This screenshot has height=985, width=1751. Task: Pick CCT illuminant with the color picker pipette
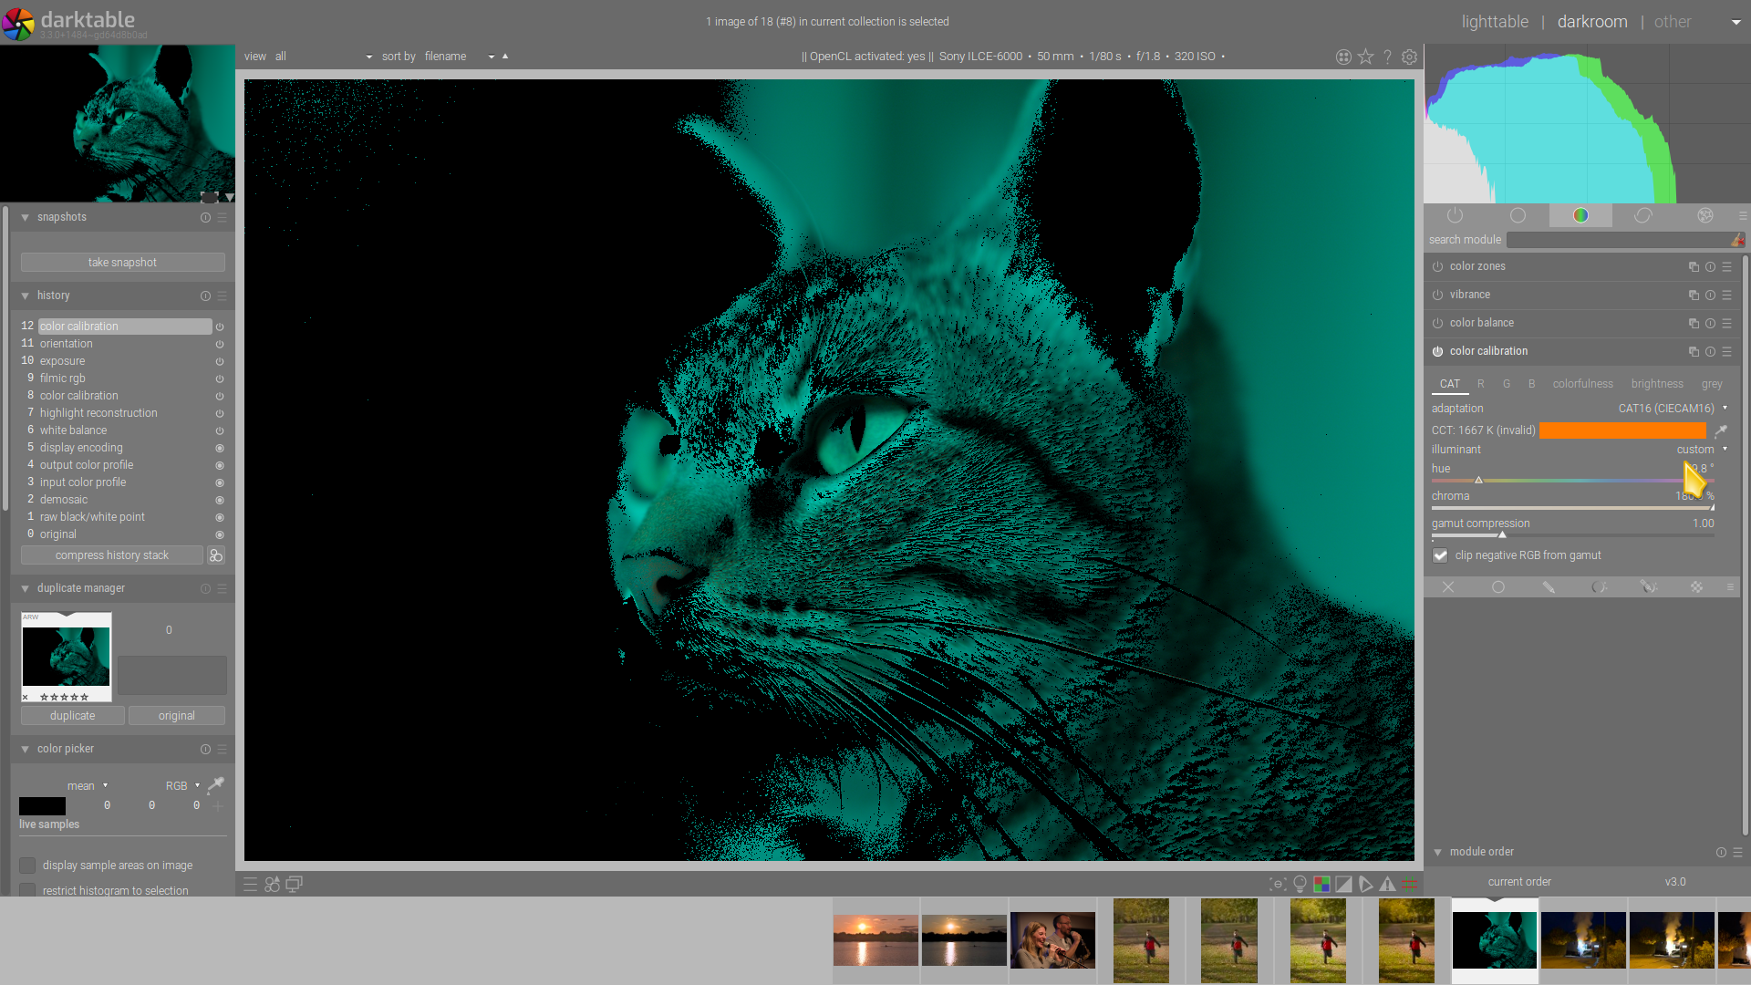point(1722,432)
